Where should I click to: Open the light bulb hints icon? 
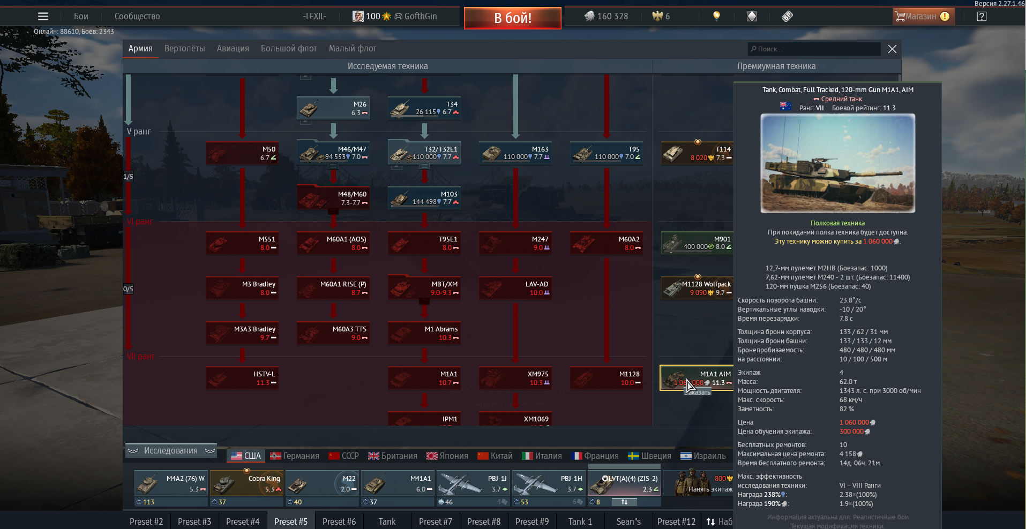[716, 16]
